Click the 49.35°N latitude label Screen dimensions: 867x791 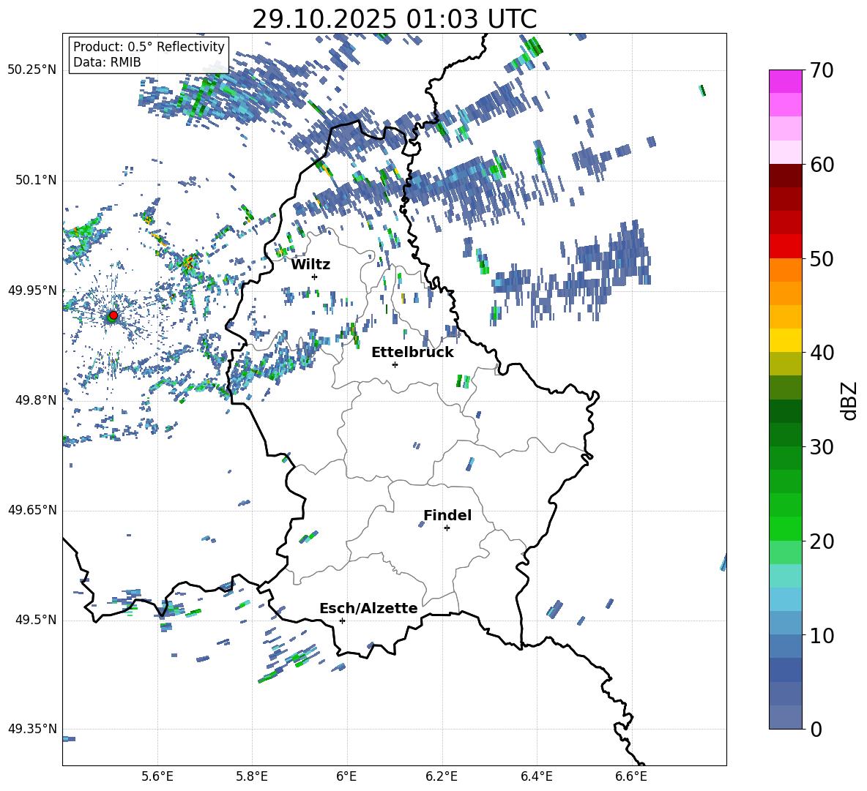(32, 729)
